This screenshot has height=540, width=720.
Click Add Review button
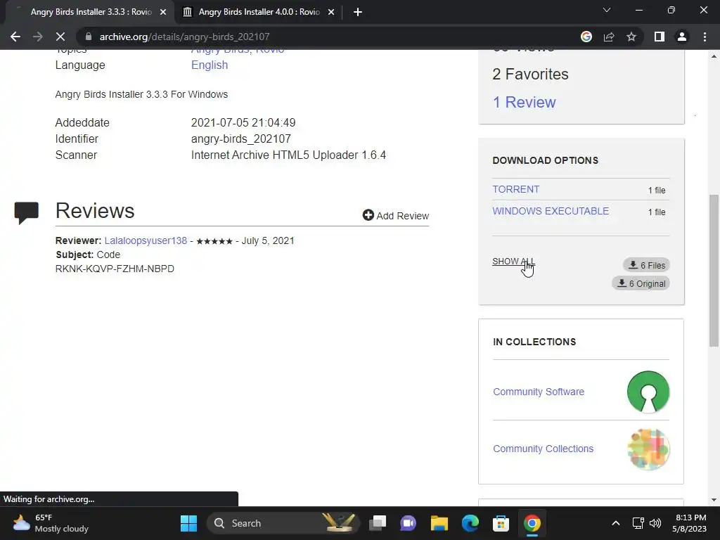[x=395, y=215]
